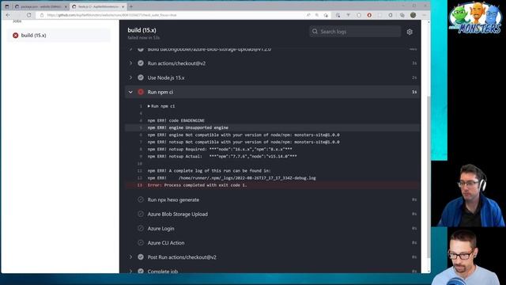The image size is (506, 285).
Task: Reload the page with the refresh icon
Action: pos(28,15)
